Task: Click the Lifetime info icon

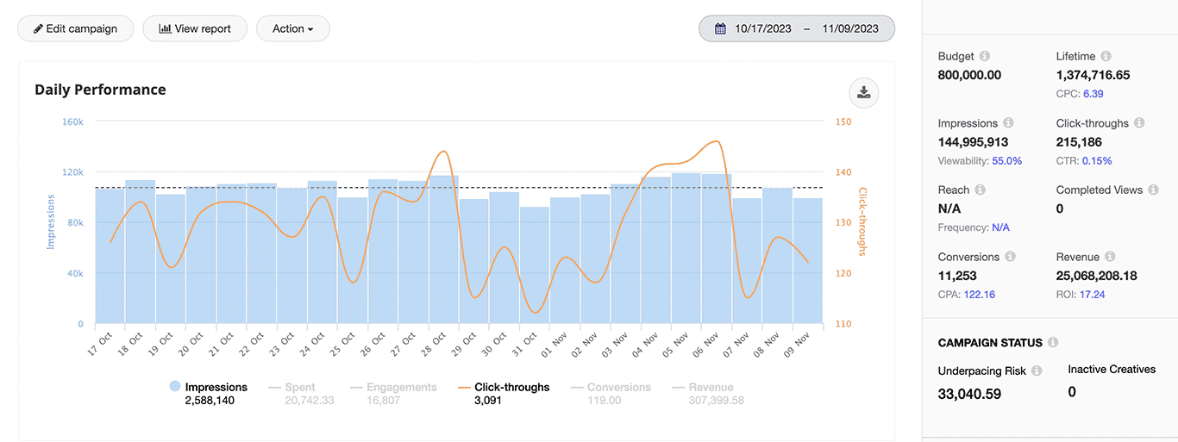Action: [x=1106, y=56]
